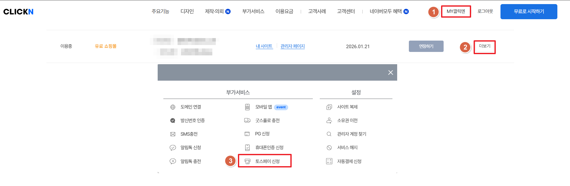Click the 무료로 시작하기 button

pos(529,12)
